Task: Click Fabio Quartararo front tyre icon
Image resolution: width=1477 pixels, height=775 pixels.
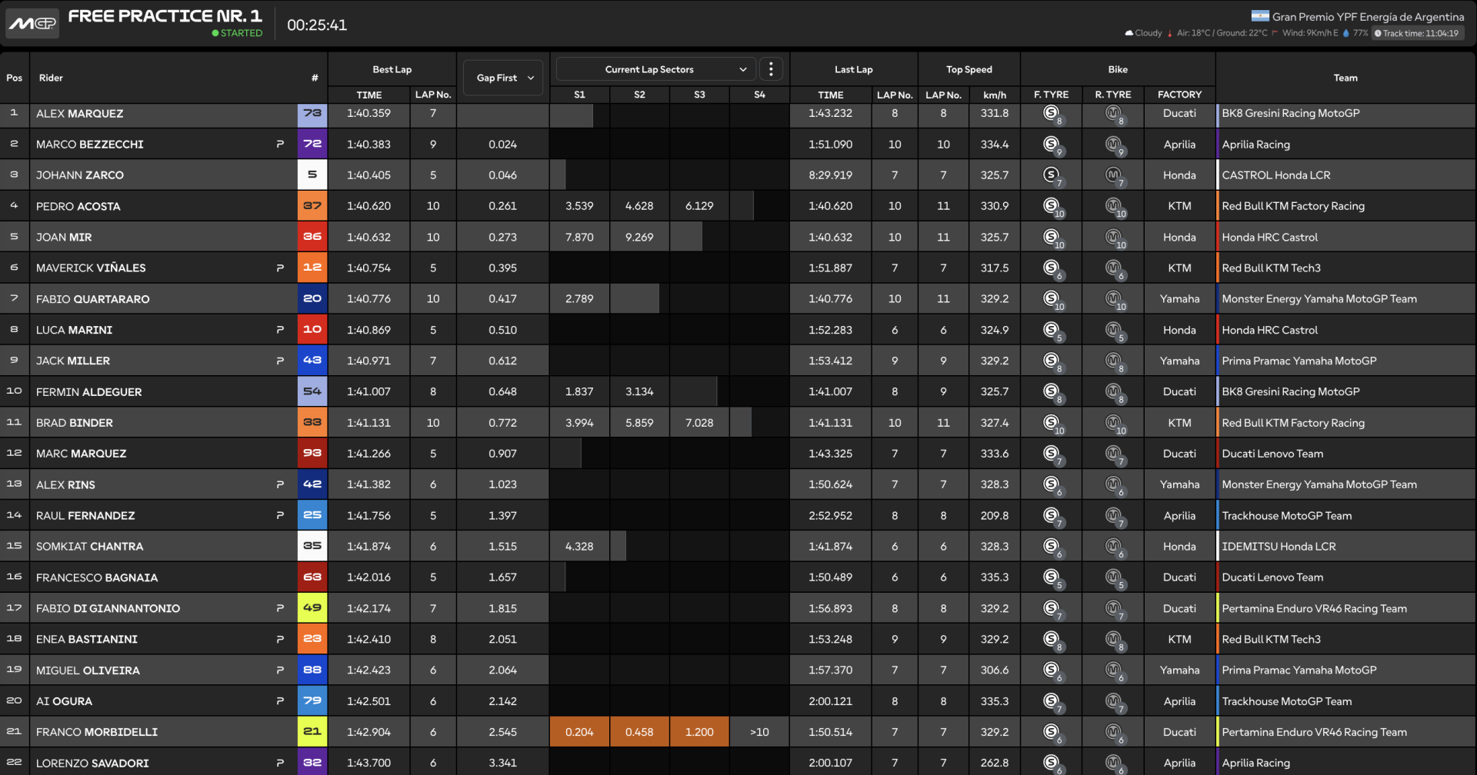Action: [x=1052, y=300]
